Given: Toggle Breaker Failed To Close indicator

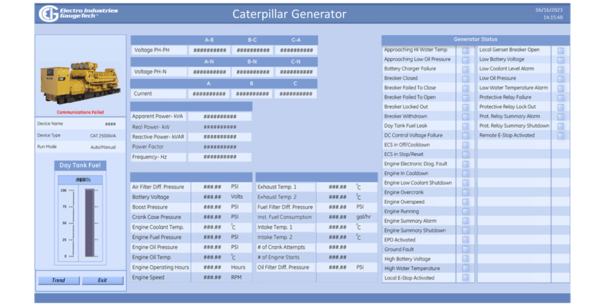Looking at the screenshot, I should [x=465, y=88].
